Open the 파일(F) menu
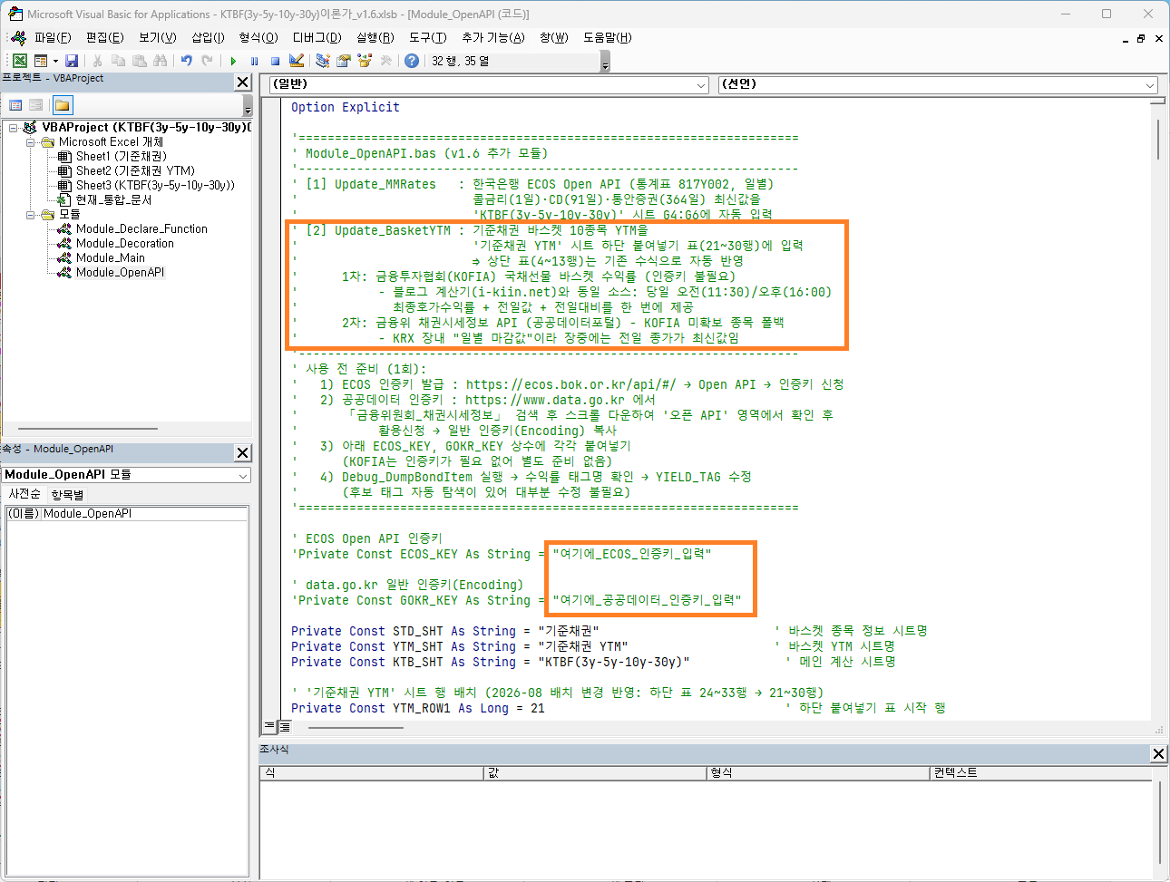Image resolution: width=1170 pixels, height=882 pixels. click(53, 37)
